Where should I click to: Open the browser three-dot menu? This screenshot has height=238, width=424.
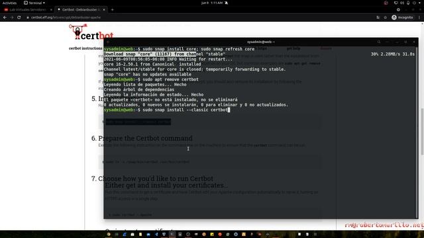point(419,17)
